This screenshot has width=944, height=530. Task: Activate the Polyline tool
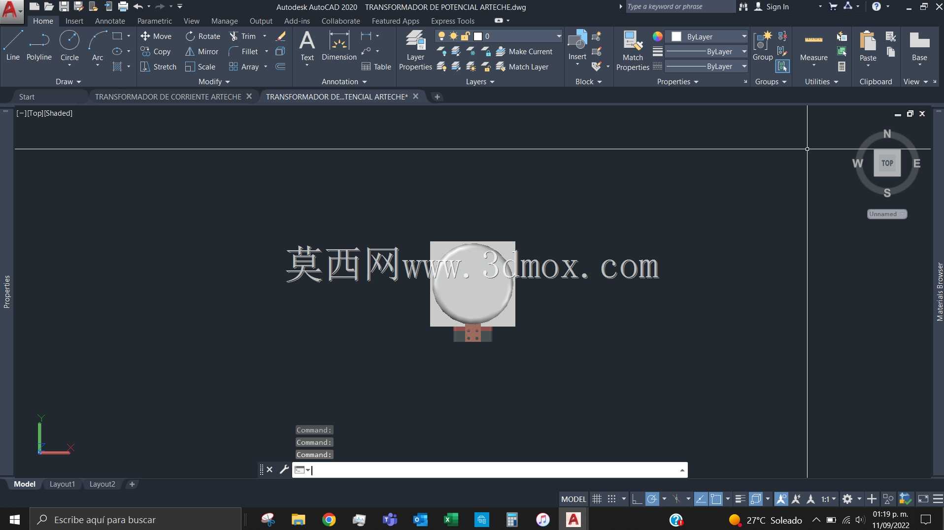(x=39, y=46)
